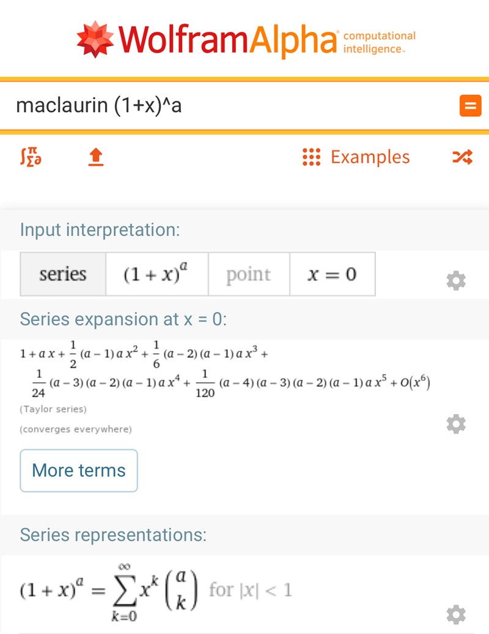Open gear options for Series expansion

click(x=456, y=424)
